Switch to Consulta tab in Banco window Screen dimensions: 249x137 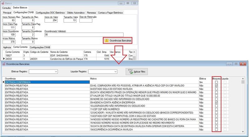tap(6, 8)
